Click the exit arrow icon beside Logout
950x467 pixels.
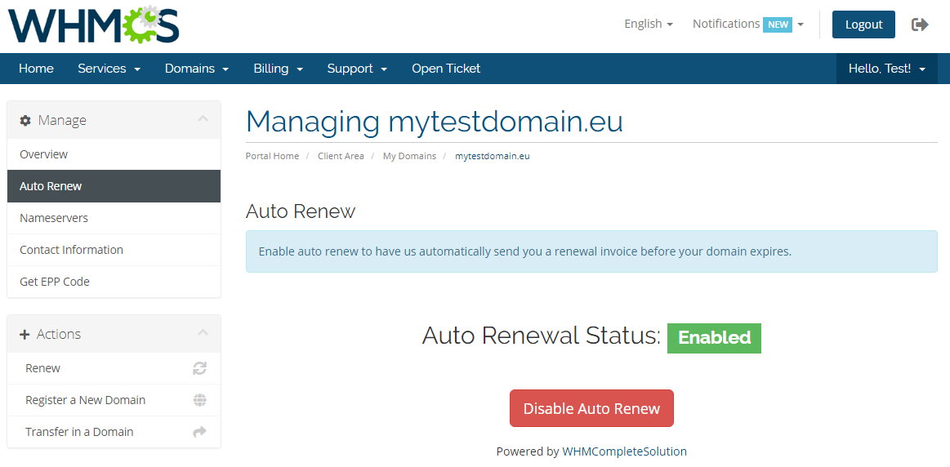pyautogui.click(x=920, y=24)
